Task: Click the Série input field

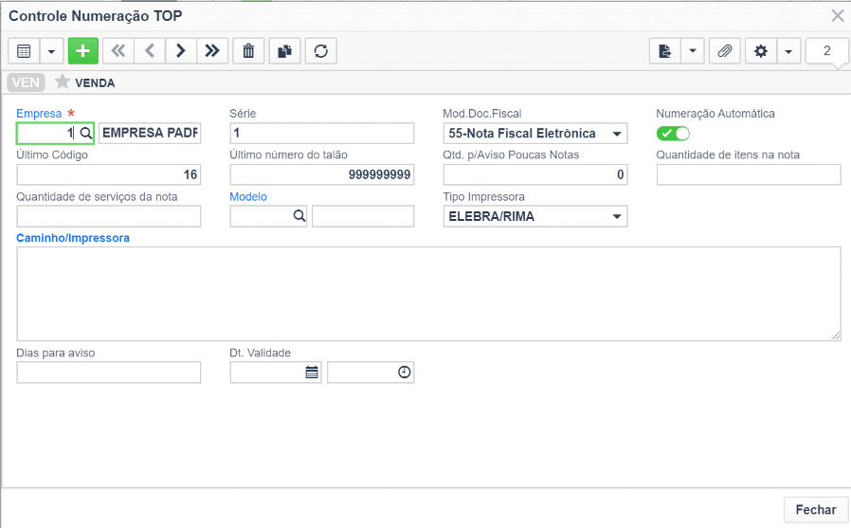Action: pyautogui.click(x=322, y=133)
